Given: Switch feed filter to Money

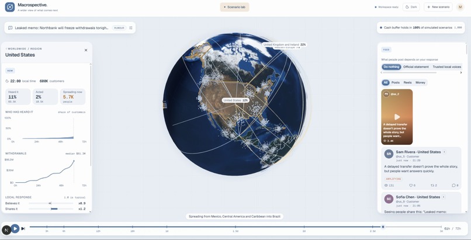Looking at the screenshot, I should pyautogui.click(x=420, y=82).
